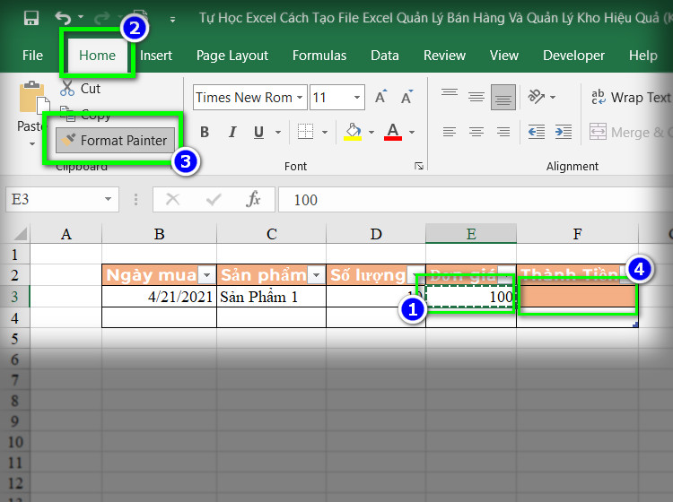The width and height of the screenshot is (673, 502).
Task: Click the Name Box showing E3
Action: 55,199
